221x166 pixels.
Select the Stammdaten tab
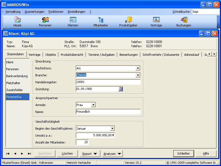point(15,54)
